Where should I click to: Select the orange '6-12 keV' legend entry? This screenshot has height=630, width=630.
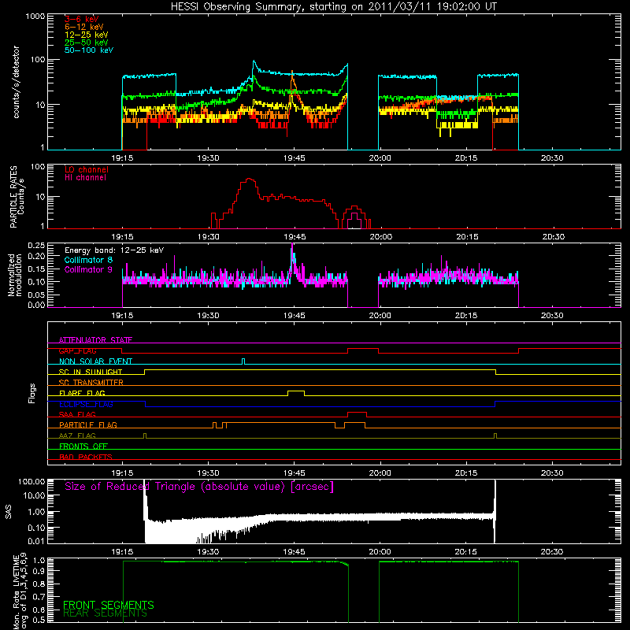point(83,27)
